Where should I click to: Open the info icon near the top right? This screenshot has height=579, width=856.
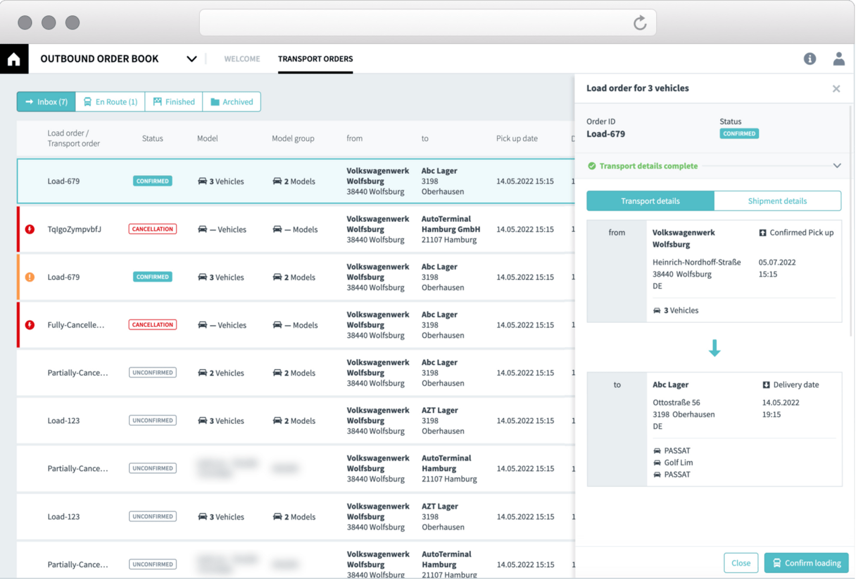810,59
